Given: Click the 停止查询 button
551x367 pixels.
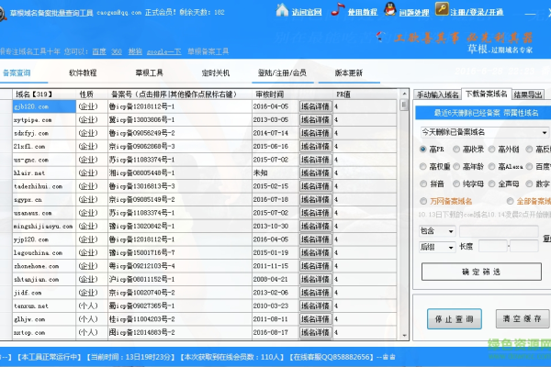Looking at the screenshot, I should 454,318.
